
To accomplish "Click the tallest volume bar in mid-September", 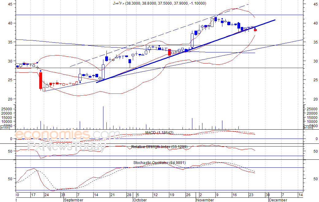I will click(x=103, y=118).
